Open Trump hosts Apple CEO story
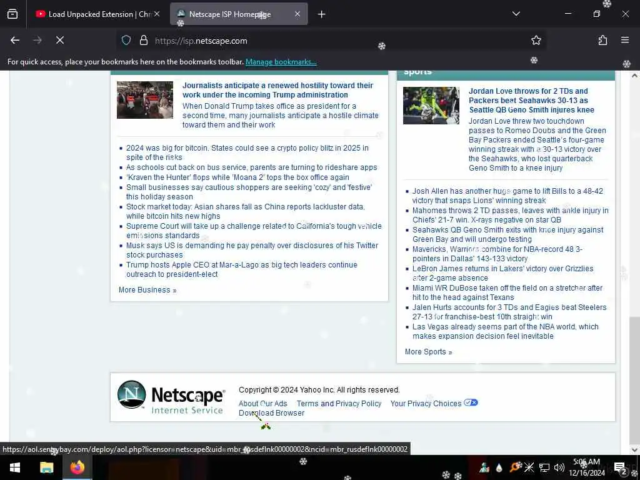 click(242, 269)
